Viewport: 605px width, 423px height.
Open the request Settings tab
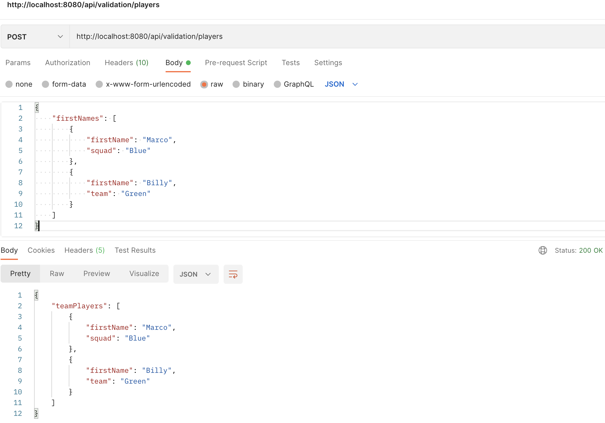[x=328, y=63]
